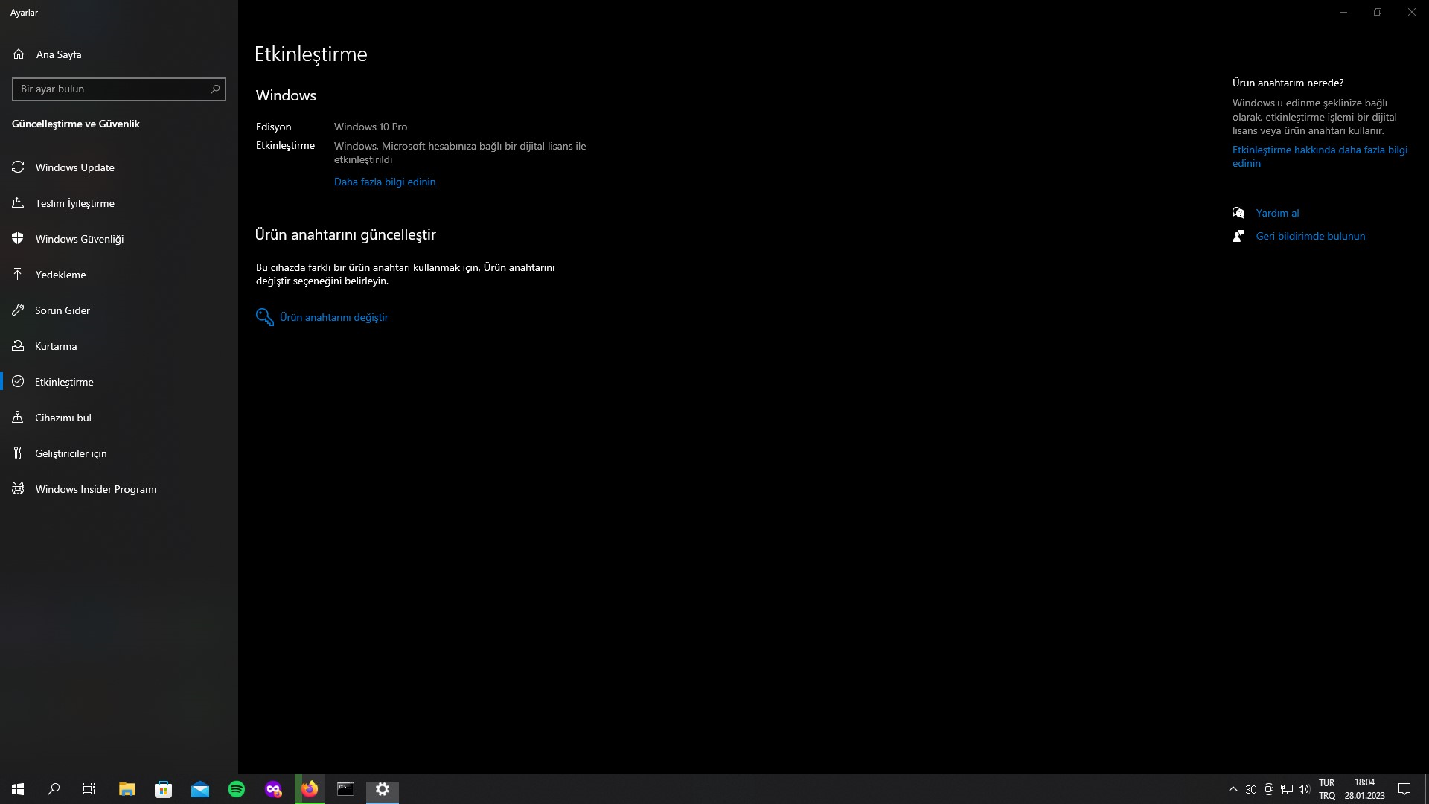Click the Kurtarma recovery icon

18,346
